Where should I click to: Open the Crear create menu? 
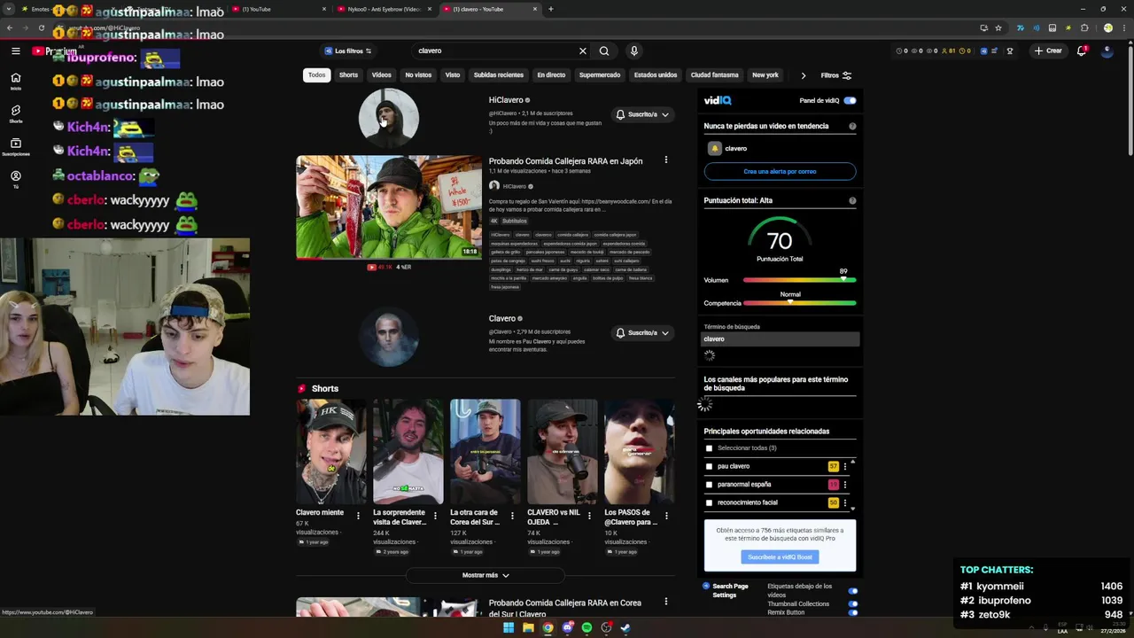(1047, 51)
